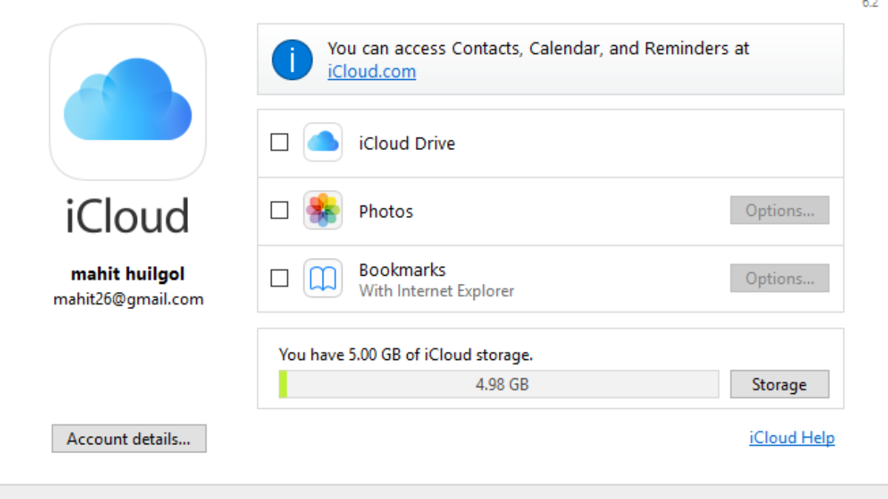Click the 4.98 GB storage bar

(502, 384)
